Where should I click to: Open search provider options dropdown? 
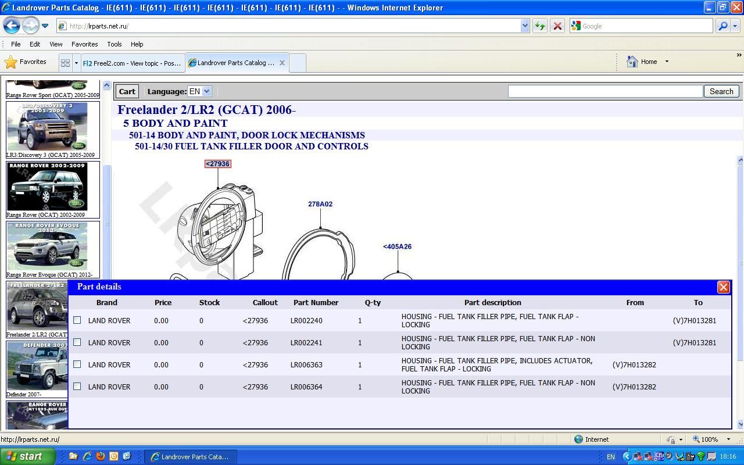(735, 26)
